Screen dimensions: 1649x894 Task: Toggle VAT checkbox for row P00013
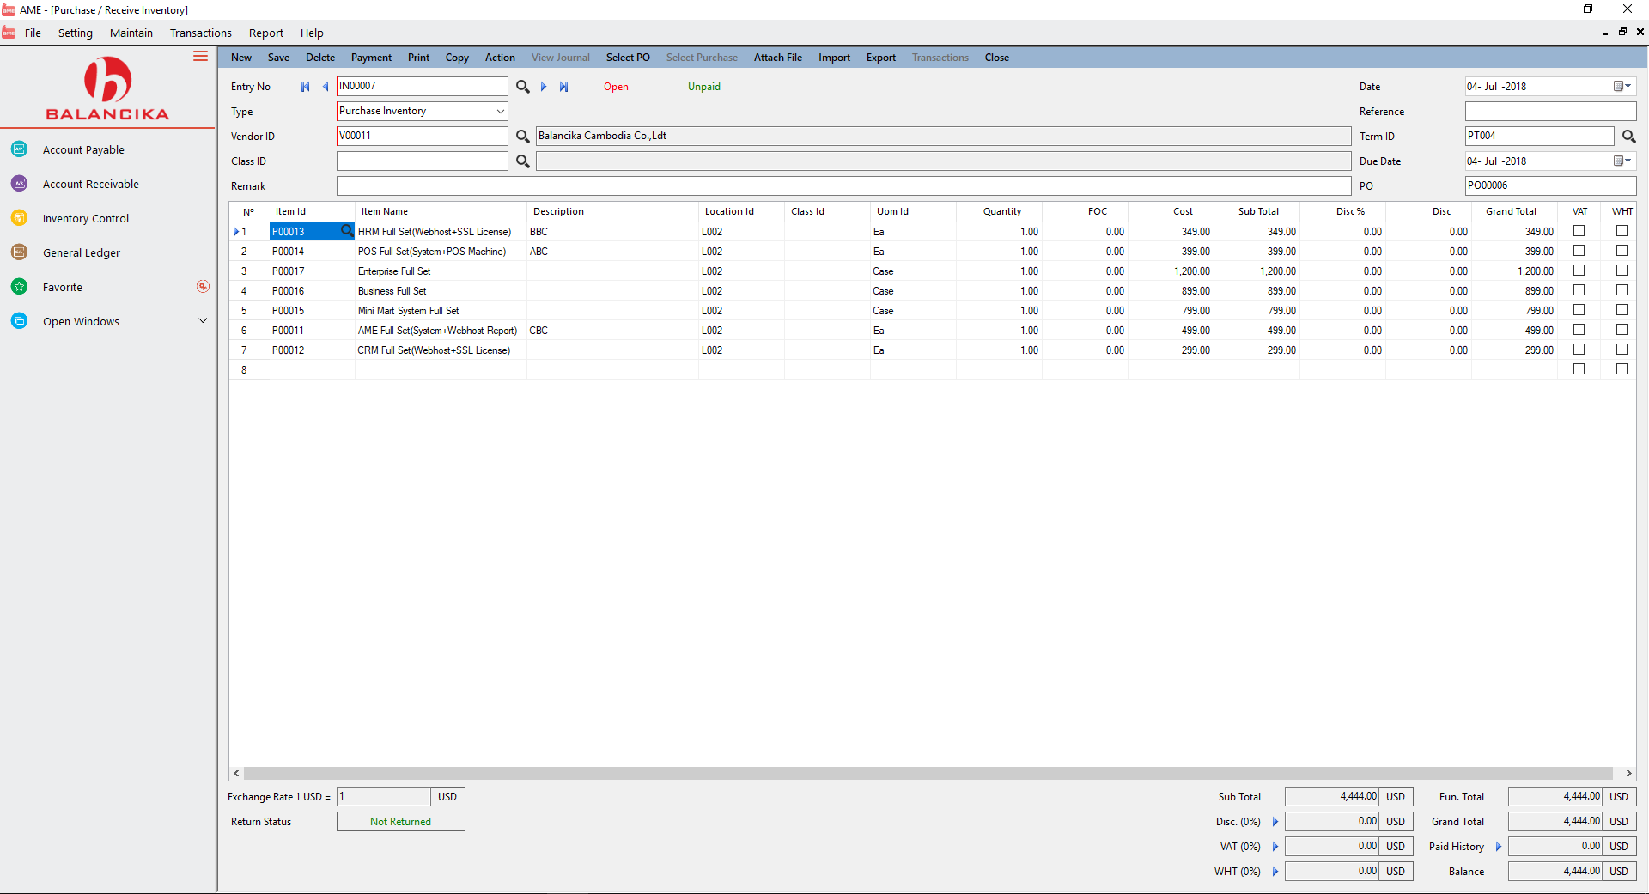1579,231
